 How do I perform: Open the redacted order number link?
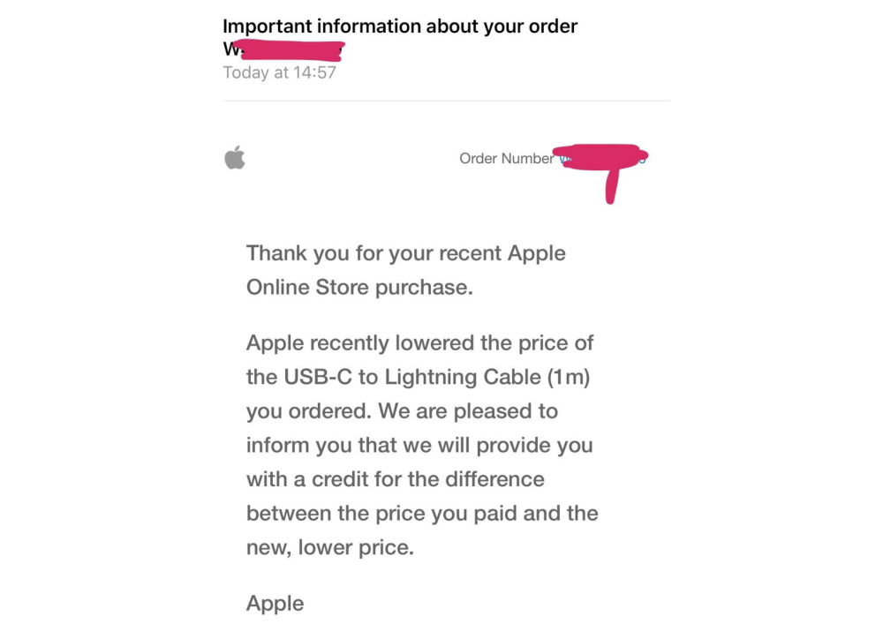(x=600, y=158)
